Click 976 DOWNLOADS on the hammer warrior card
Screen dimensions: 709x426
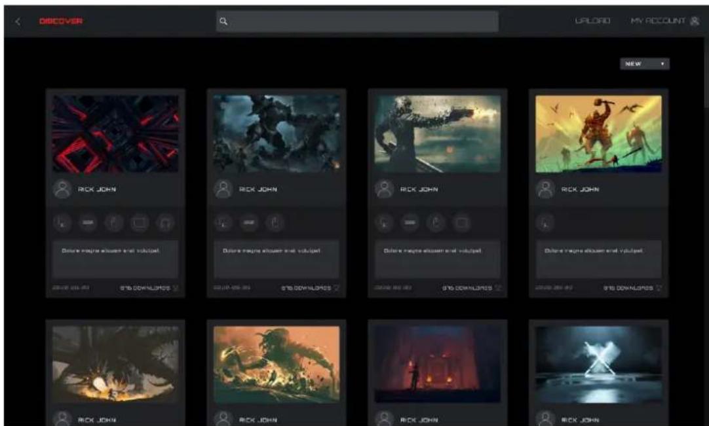(628, 288)
